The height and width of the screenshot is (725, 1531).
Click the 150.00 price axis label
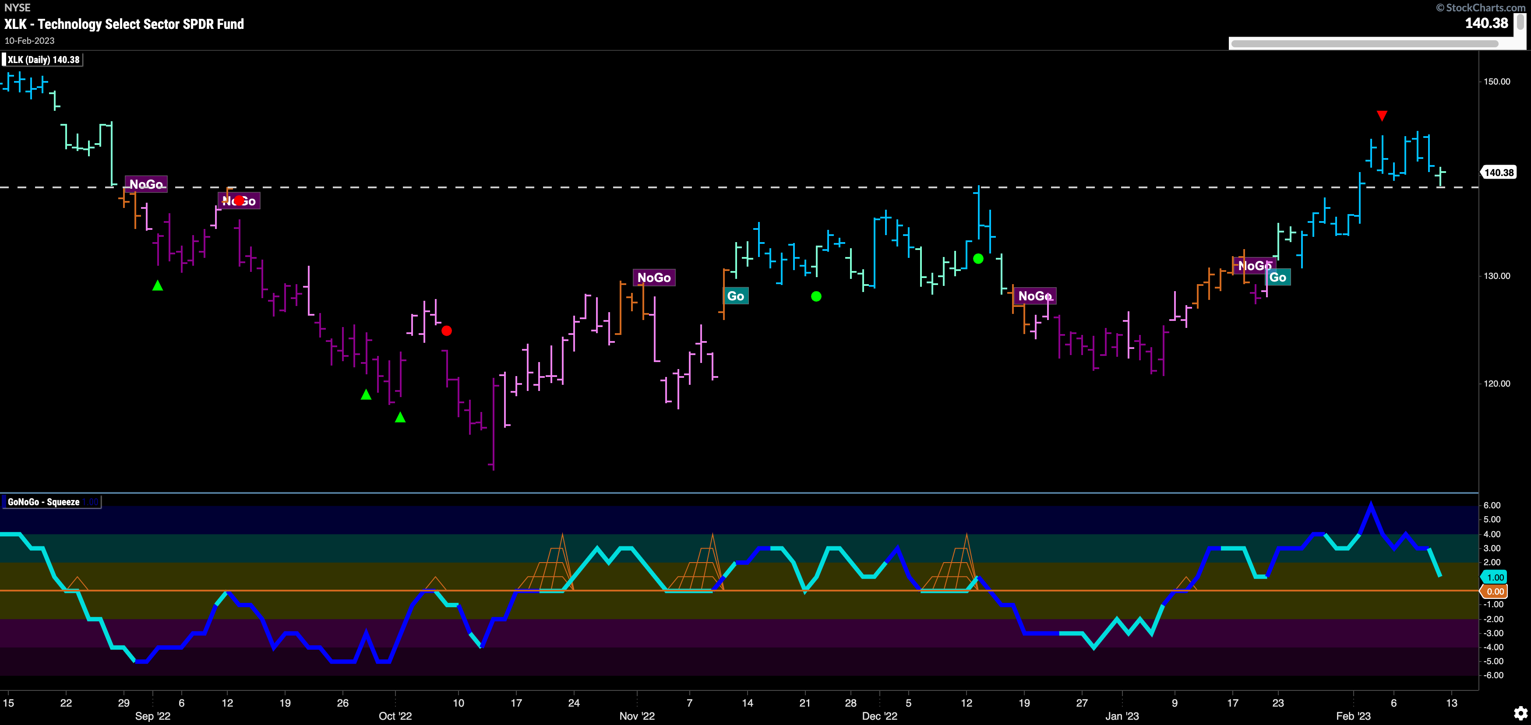tap(1496, 82)
